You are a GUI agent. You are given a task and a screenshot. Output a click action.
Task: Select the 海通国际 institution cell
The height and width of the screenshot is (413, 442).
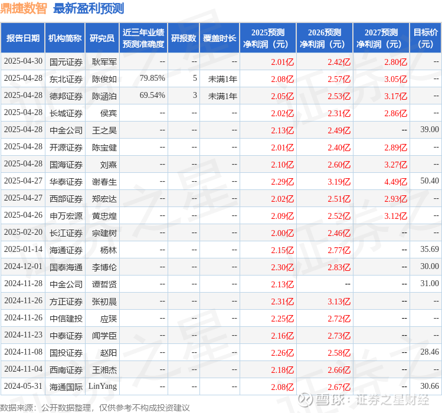[66, 387]
